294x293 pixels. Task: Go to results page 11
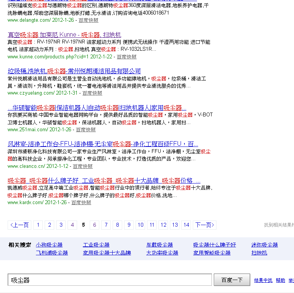[x=152, y=225]
